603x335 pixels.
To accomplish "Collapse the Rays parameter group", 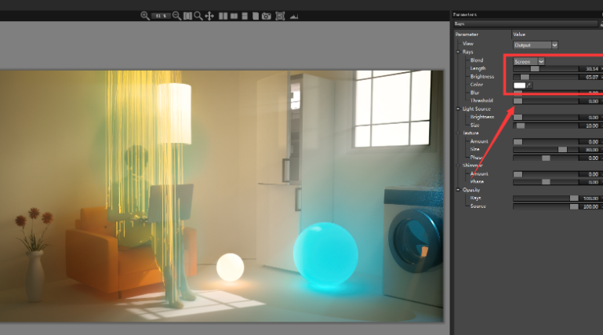I will click(459, 52).
